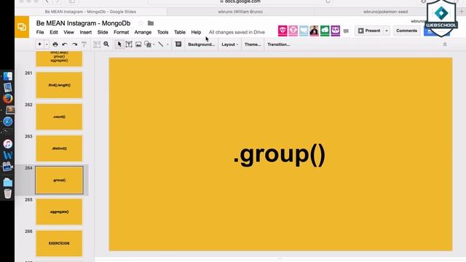This screenshot has width=466, height=262.
Task: Open new slide layout dropdown arrow
Action: click(47, 44)
